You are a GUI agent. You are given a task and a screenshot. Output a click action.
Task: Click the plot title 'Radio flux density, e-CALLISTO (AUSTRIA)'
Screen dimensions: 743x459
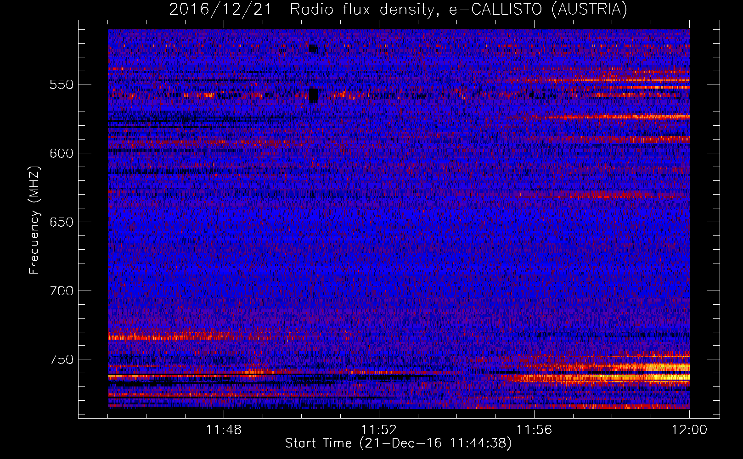(x=458, y=9)
